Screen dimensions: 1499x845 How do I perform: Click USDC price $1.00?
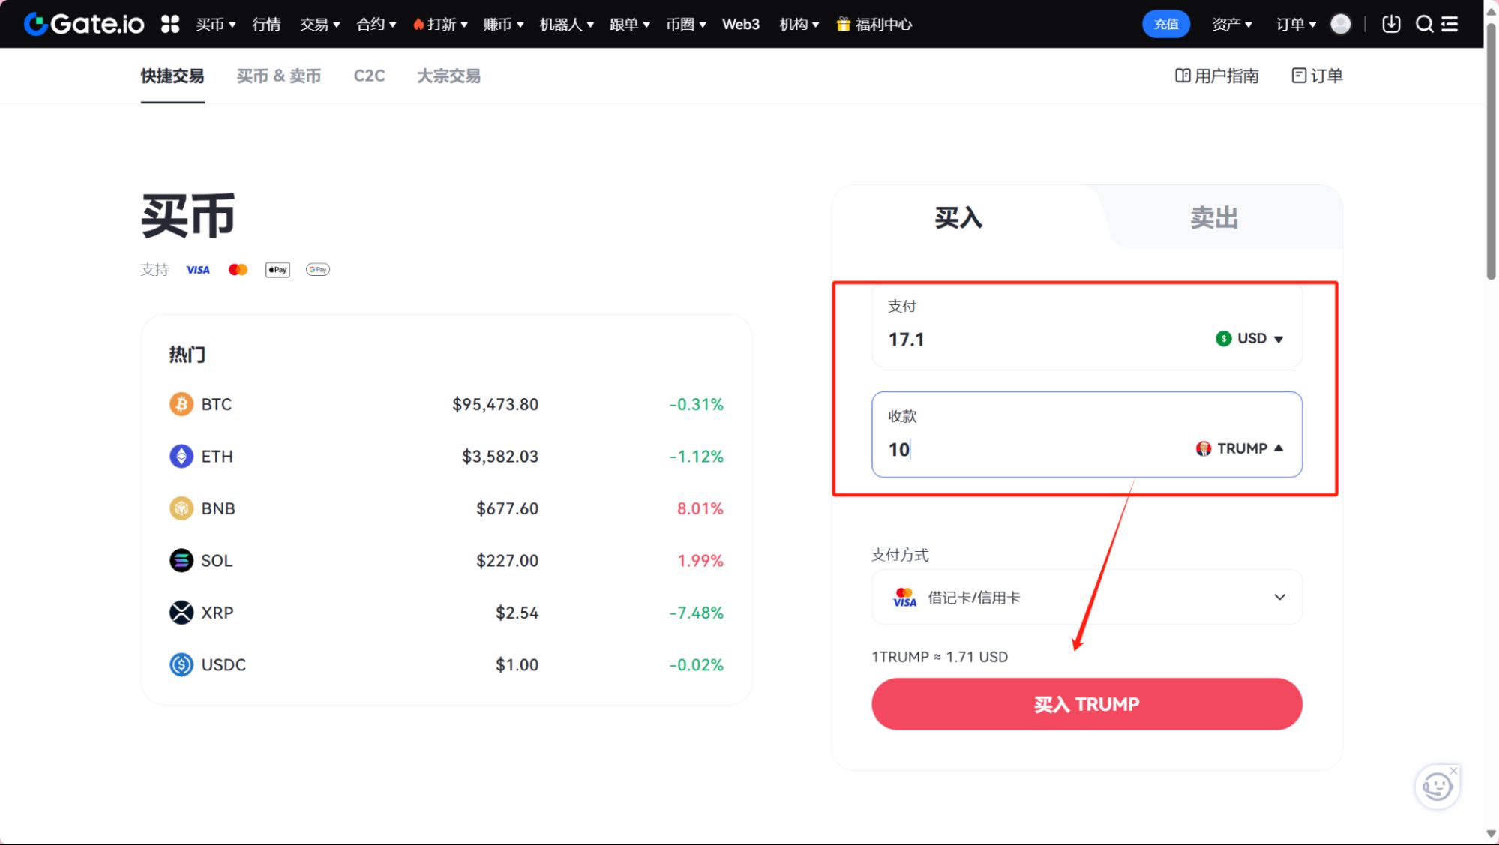point(517,664)
